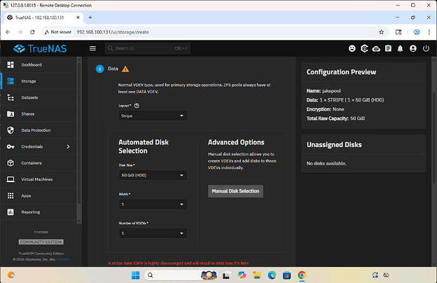Click the Search UI field
The width and height of the screenshot is (437, 283).
[148, 48]
